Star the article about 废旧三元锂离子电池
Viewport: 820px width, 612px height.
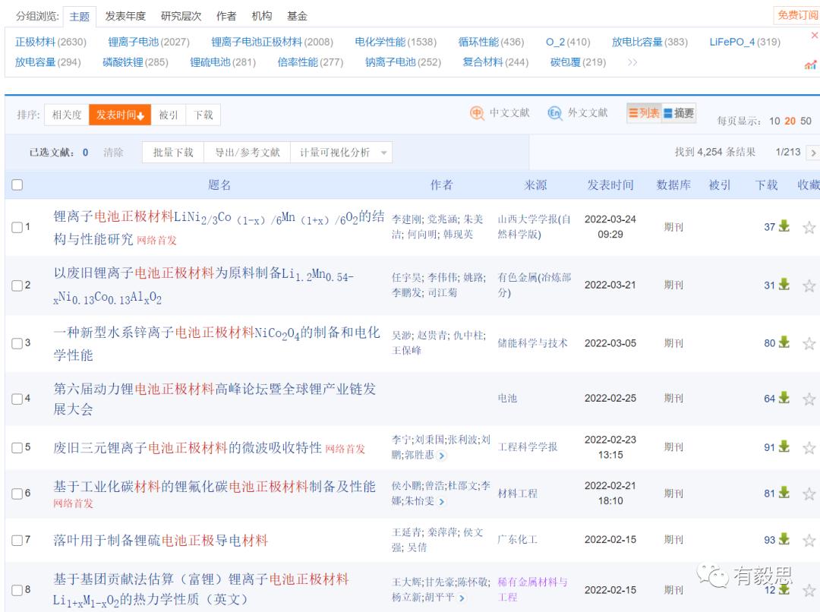click(x=809, y=448)
